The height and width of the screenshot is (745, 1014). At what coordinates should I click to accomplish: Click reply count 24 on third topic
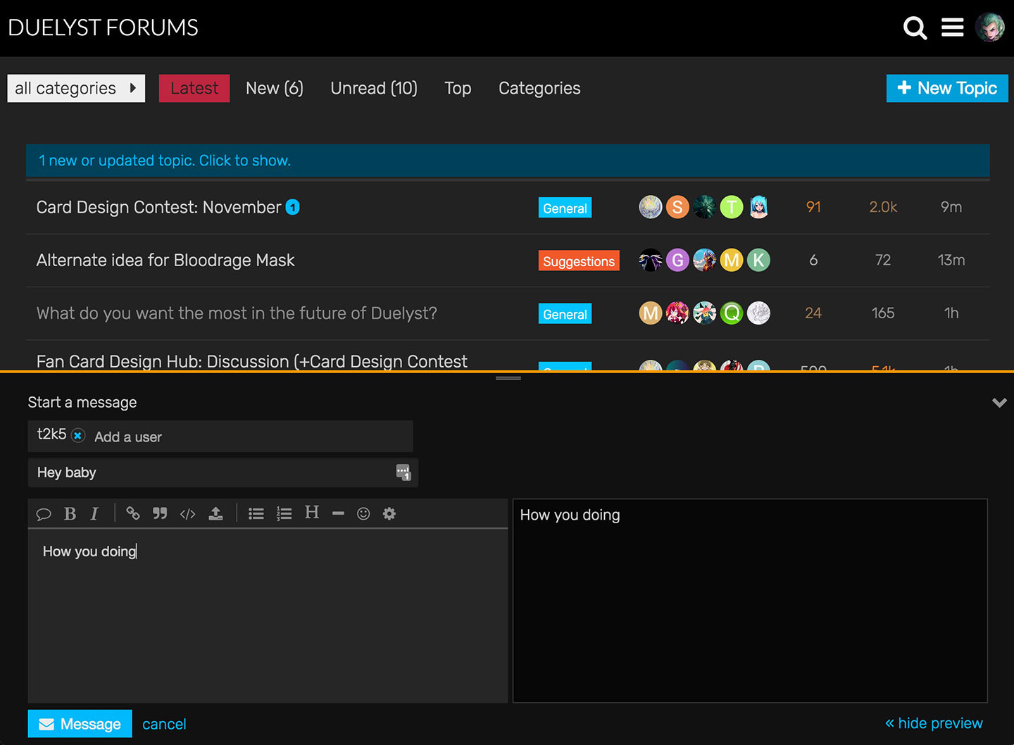pyautogui.click(x=813, y=313)
